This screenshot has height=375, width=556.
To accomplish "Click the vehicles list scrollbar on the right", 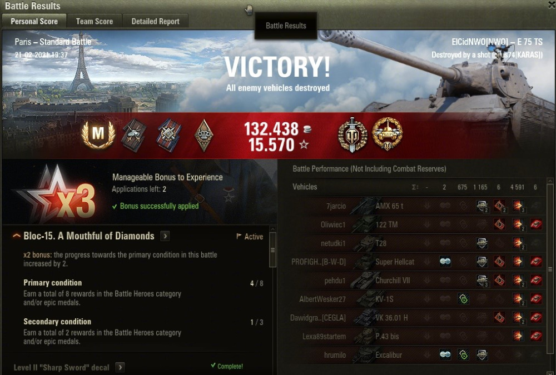I will [x=550, y=269].
